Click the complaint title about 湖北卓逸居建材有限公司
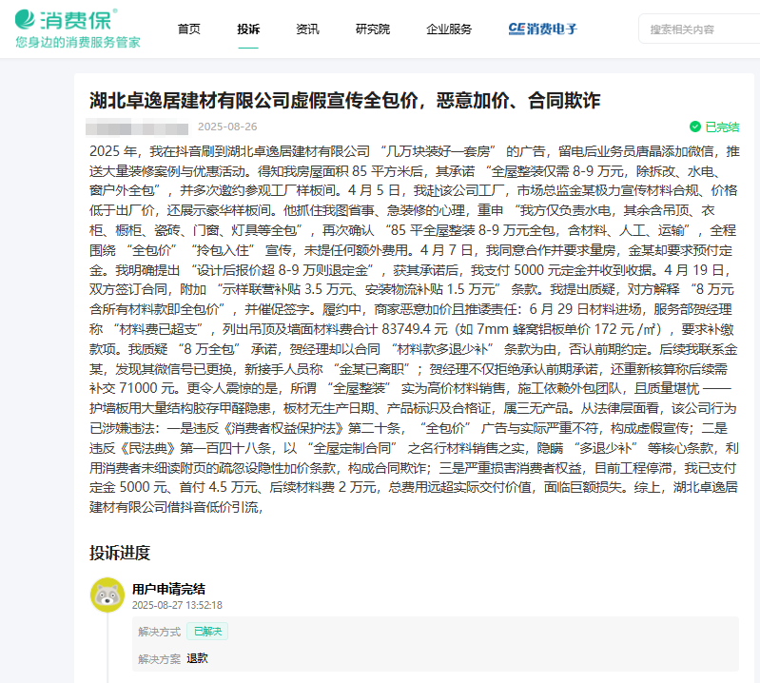The height and width of the screenshot is (683, 760). (344, 100)
